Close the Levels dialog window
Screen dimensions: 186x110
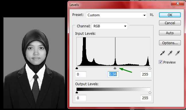tap(178, 3)
